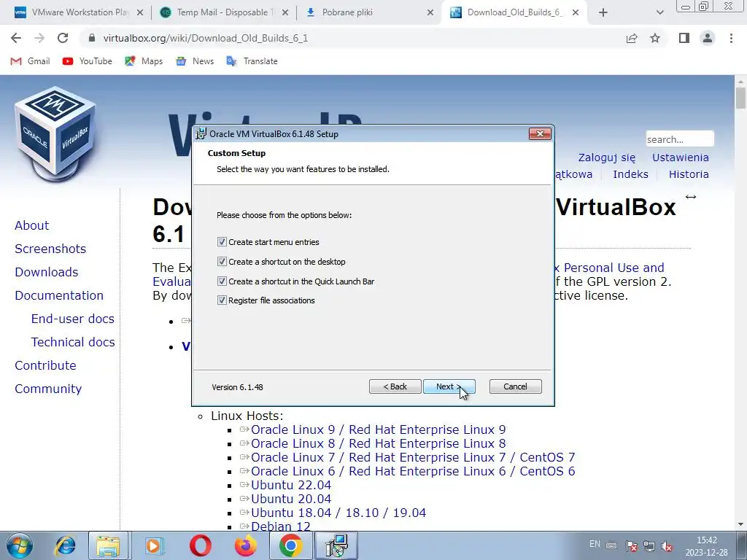
Task: Go back to previous page in Chrome
Action: pos(16,38)
